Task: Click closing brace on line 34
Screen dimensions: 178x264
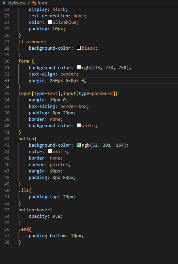Action: point(20,87)
